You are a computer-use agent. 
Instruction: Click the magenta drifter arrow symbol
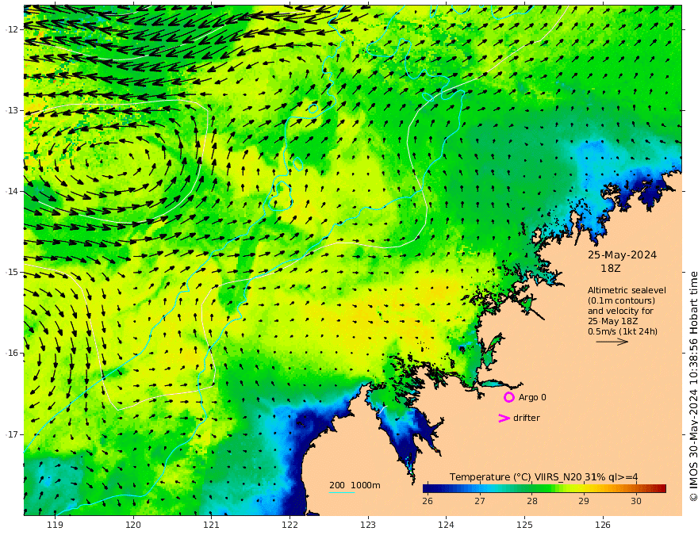(x=504, y=418)
